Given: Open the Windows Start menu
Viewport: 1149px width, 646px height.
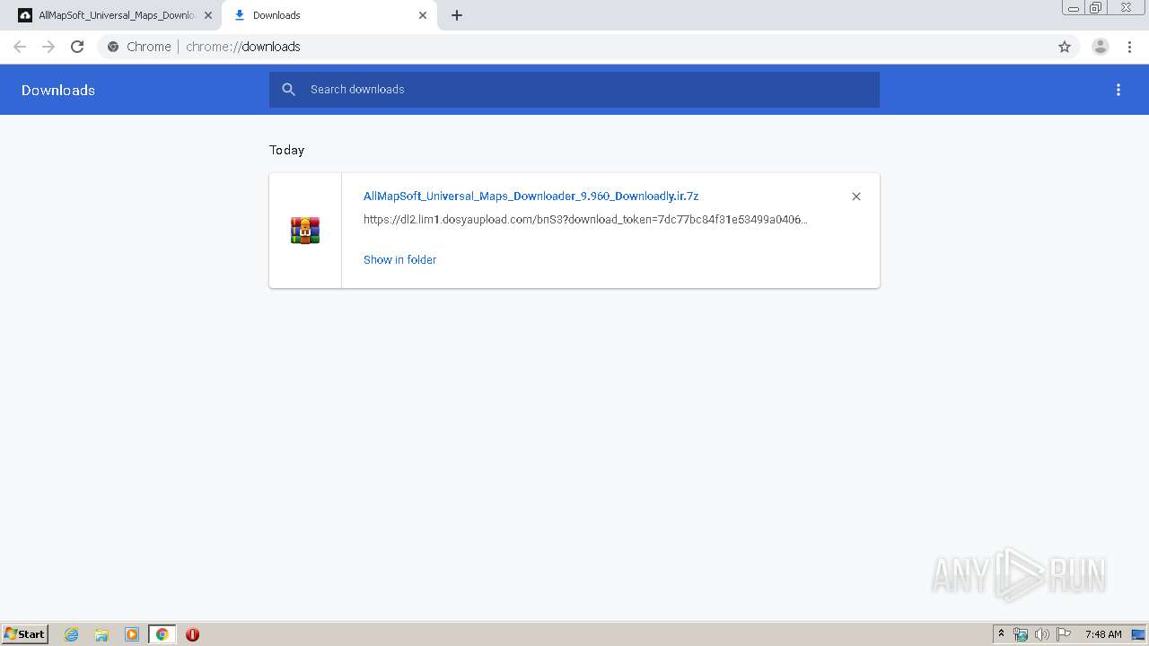Looking at the screenshot, I should (x=25, y=633).
